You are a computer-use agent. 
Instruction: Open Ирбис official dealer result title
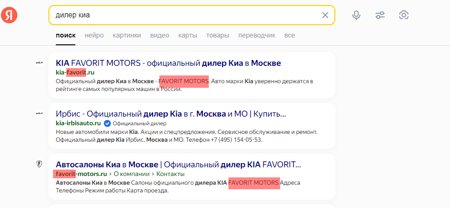[x=171, y=113]
